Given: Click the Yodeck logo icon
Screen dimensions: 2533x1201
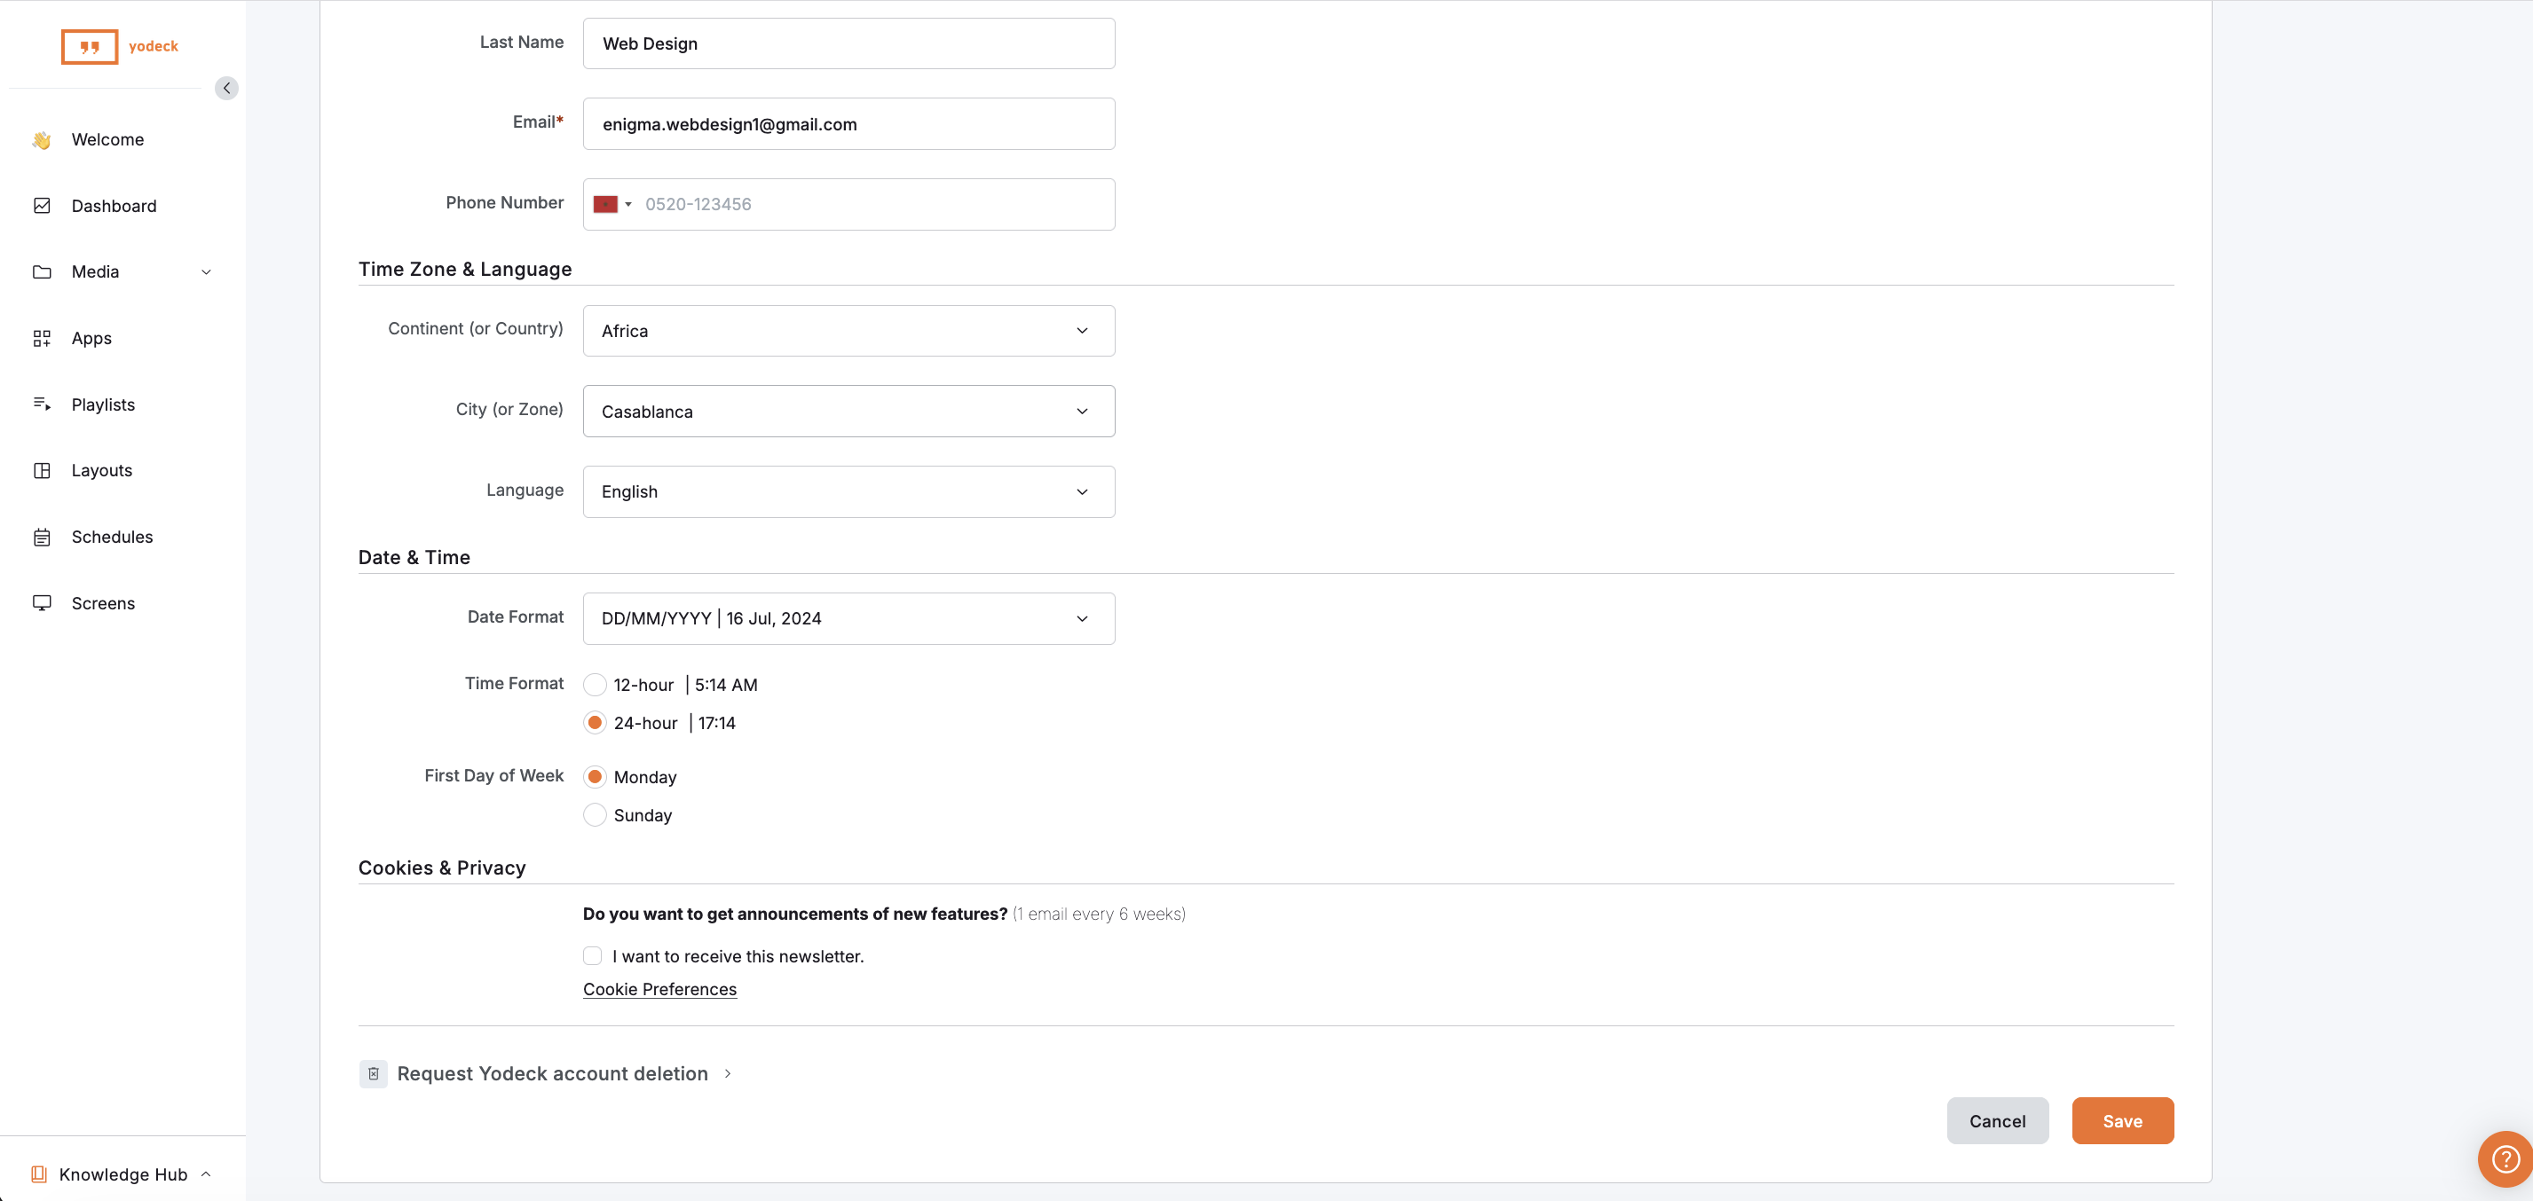Looking at the screenshot, I should [x=90, y=46].
